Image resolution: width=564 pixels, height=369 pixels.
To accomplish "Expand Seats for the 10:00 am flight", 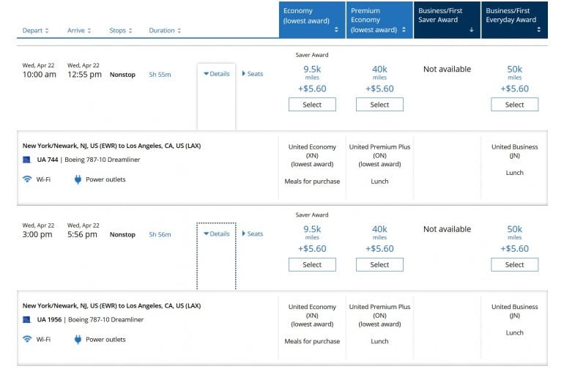I will click(x=252, y=74).
